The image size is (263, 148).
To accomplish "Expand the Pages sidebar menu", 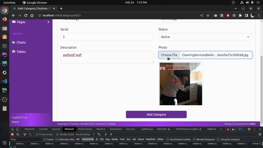I will click(x=31, y=22).
